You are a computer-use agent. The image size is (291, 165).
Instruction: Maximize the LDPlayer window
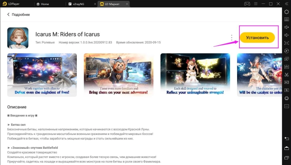(271, 4)
